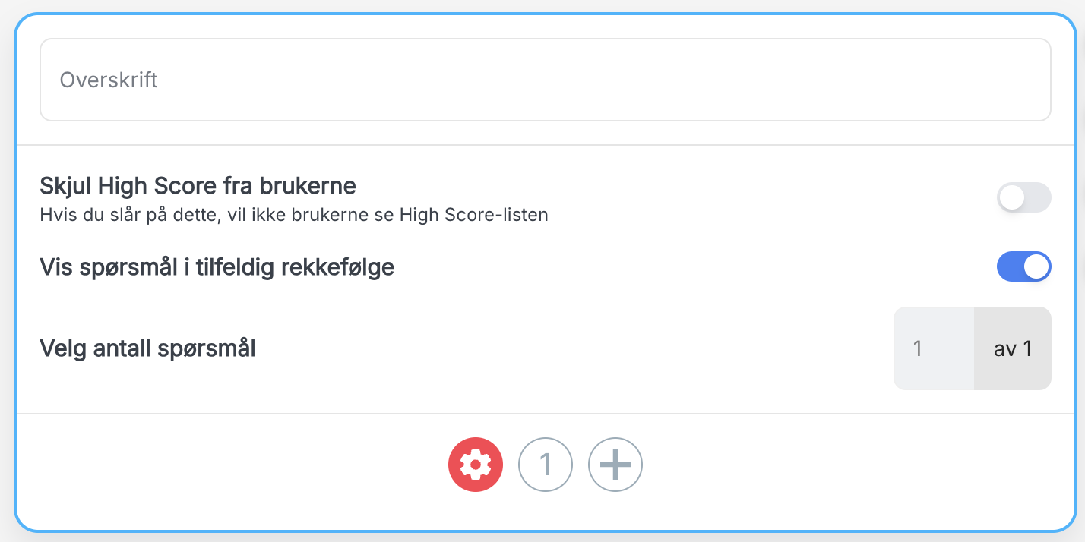Toggle Skjul High Score fra brukerne switch

click(x=1024, y=197)
